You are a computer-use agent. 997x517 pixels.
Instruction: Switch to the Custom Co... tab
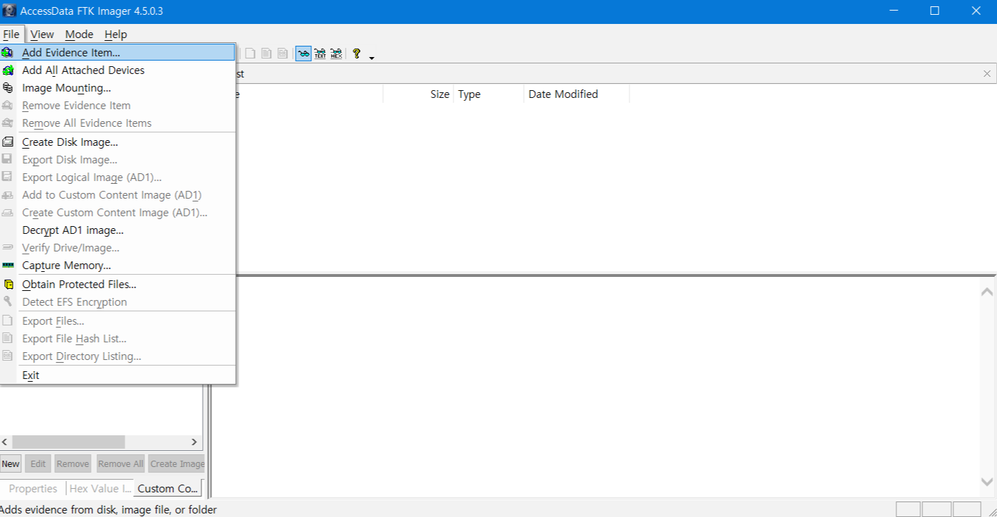coord(168,488)
